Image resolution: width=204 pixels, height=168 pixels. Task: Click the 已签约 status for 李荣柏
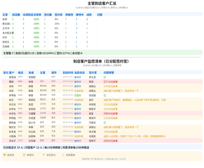tap(78, 95)
